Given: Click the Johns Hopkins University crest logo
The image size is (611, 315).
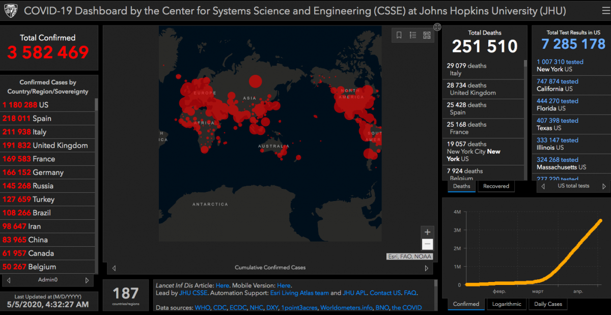Looking at the screenshot, I should click(x=11, y=11).
